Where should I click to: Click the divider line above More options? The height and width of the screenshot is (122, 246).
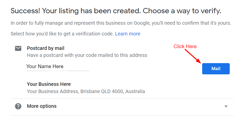122,99
